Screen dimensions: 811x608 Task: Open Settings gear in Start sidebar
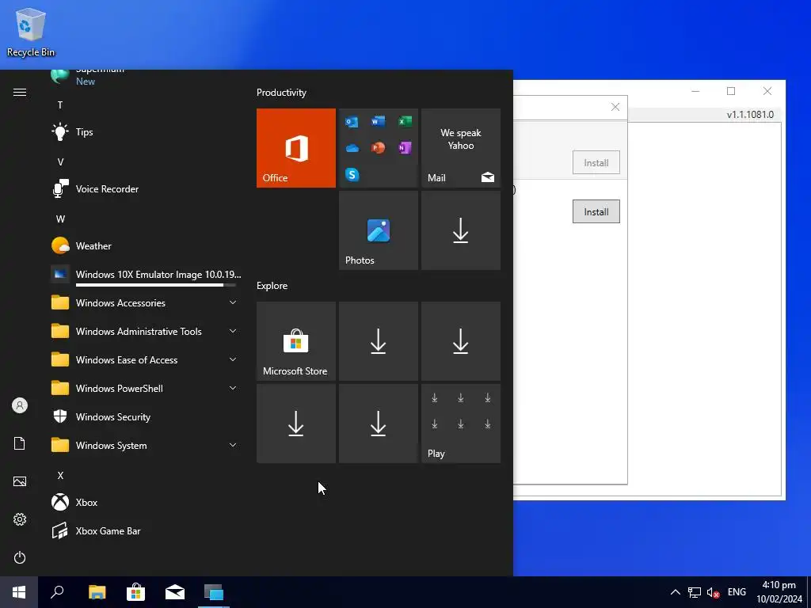pyautogui.click(x=20, y=519)
